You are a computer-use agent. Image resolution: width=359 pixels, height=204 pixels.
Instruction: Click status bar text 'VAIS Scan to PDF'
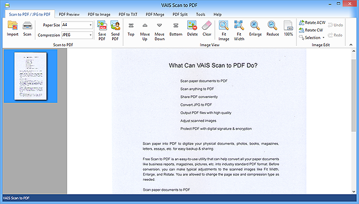[16, 198]
